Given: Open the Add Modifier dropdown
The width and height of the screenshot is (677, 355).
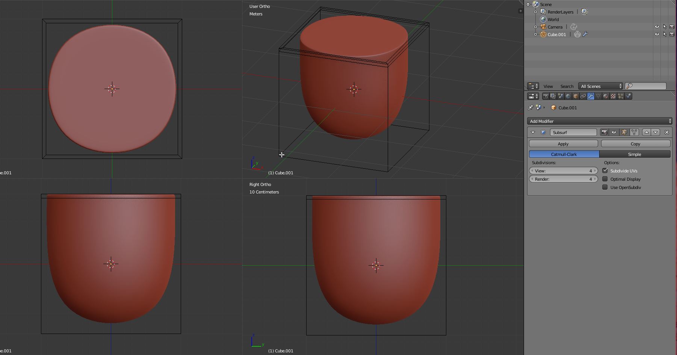Looking at the screenshot, I should click(600, 121).
